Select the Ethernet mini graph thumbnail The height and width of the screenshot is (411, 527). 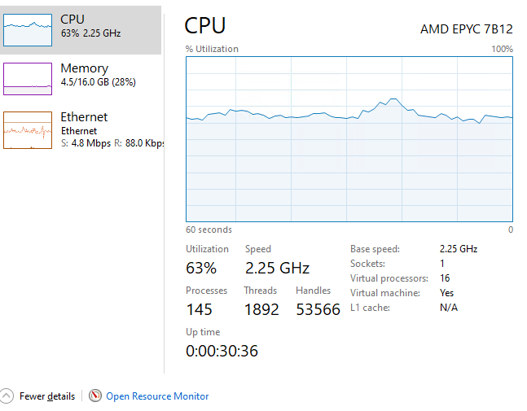(x=28, y=129)
